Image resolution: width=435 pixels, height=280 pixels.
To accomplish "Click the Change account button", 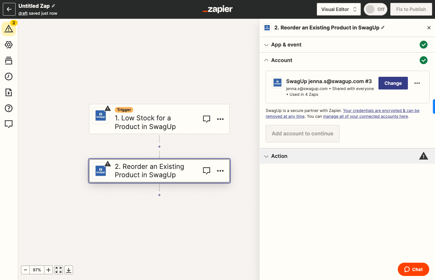I will [393, 83].
